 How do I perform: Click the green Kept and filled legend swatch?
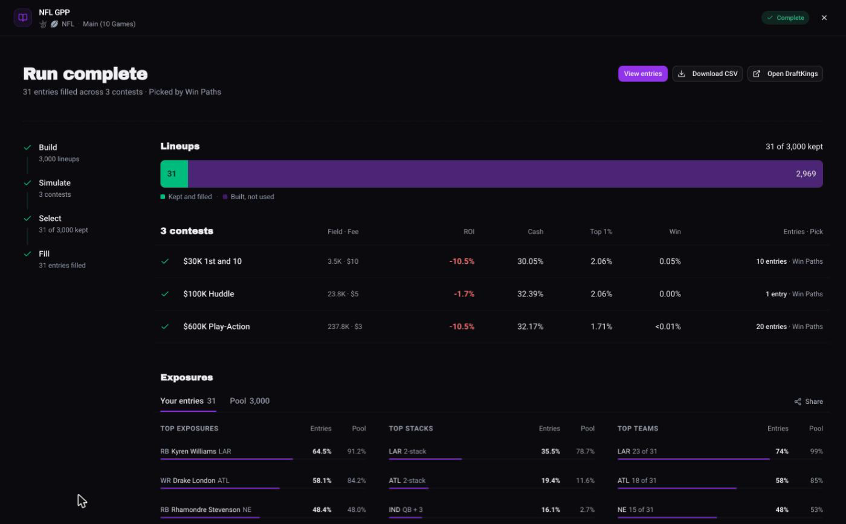[163, 197]
